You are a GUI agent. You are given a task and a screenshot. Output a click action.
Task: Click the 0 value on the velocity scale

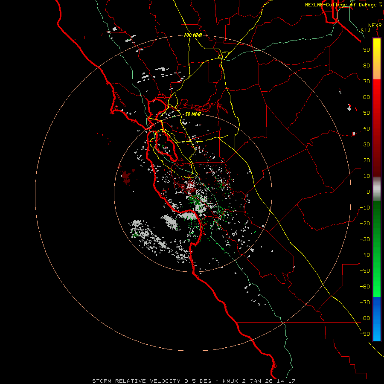click(x=368, y=192)
